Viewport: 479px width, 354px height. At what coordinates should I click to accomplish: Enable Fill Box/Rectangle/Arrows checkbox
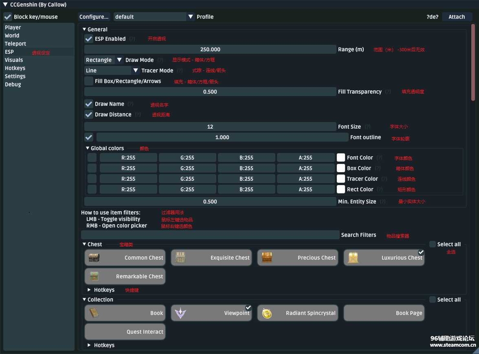(89, 81)
